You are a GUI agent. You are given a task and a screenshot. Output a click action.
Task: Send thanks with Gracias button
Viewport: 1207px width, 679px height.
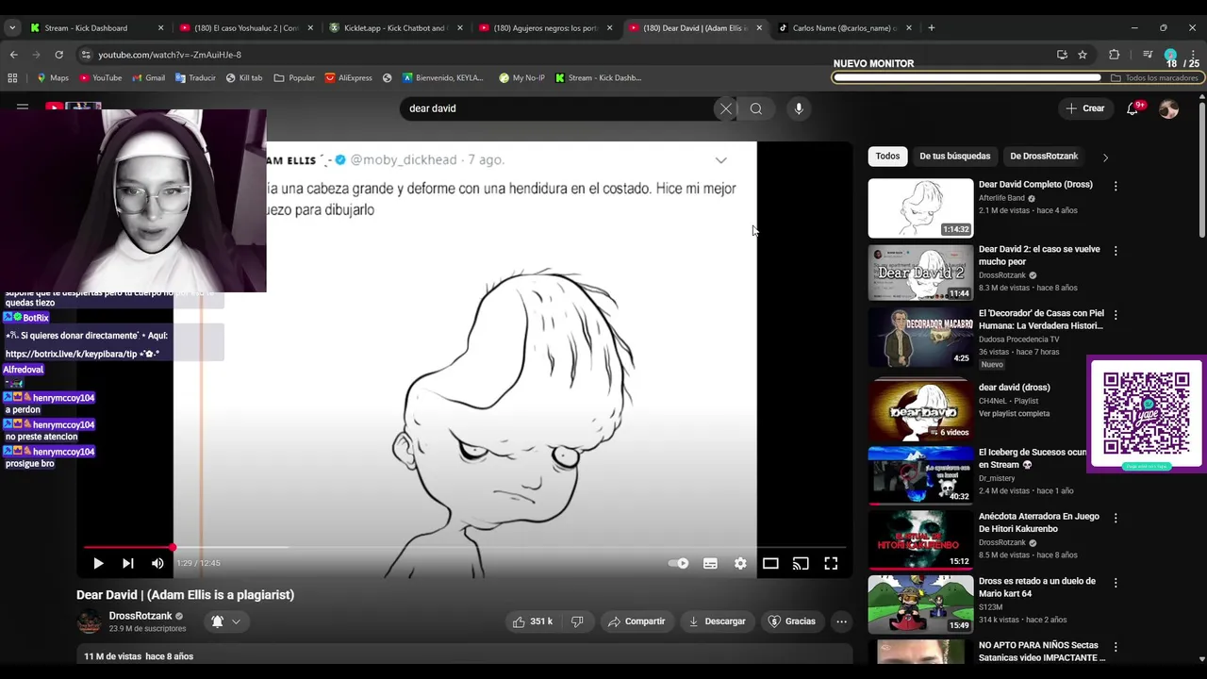(792, 621)
